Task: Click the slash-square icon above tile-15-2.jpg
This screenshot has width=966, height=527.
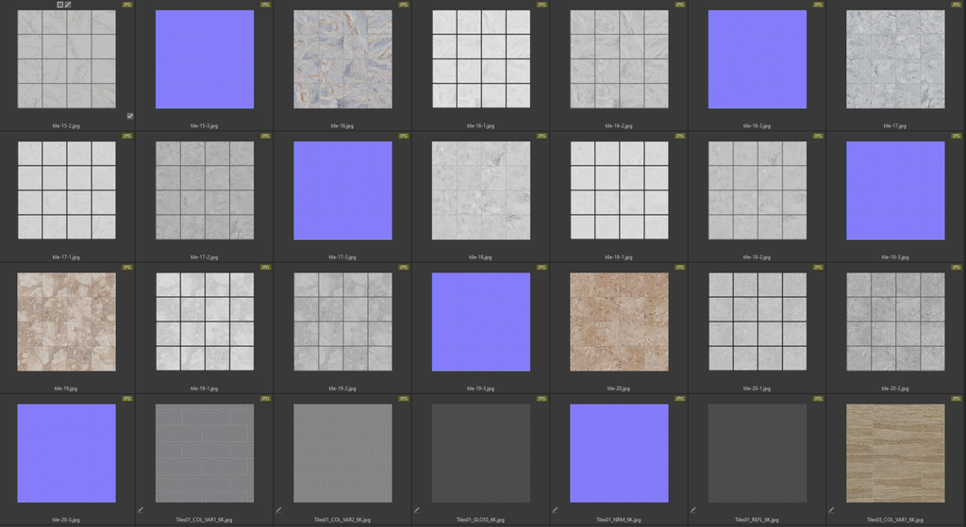Action: pyautogui.click(x=68, y=5)
